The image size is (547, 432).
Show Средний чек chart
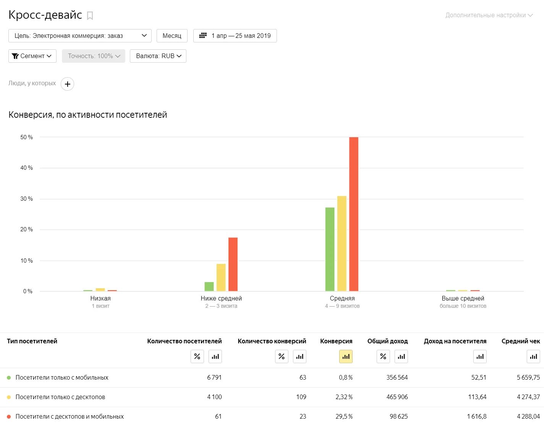(534, 356)
